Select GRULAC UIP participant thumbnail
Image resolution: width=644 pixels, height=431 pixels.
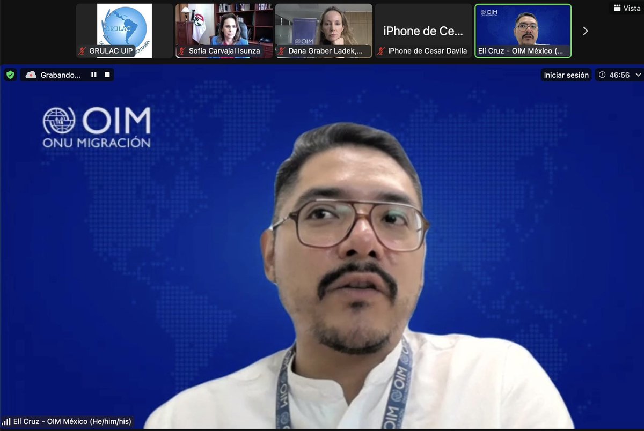[125, 31]
